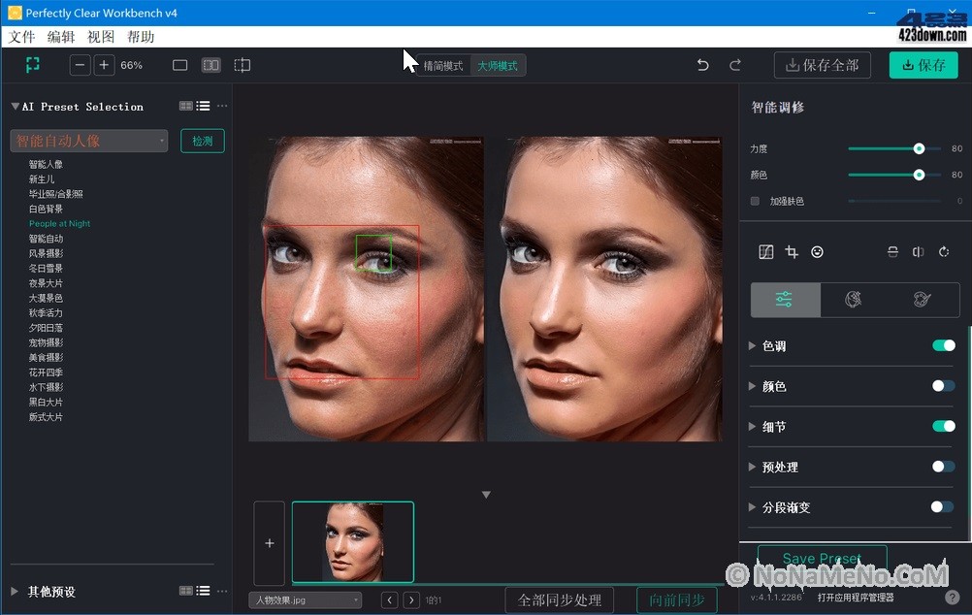Image resolution: width=972 pixels, height=615 pixels.
Task: Expand the 细节 section
Action: click(754, 427)
